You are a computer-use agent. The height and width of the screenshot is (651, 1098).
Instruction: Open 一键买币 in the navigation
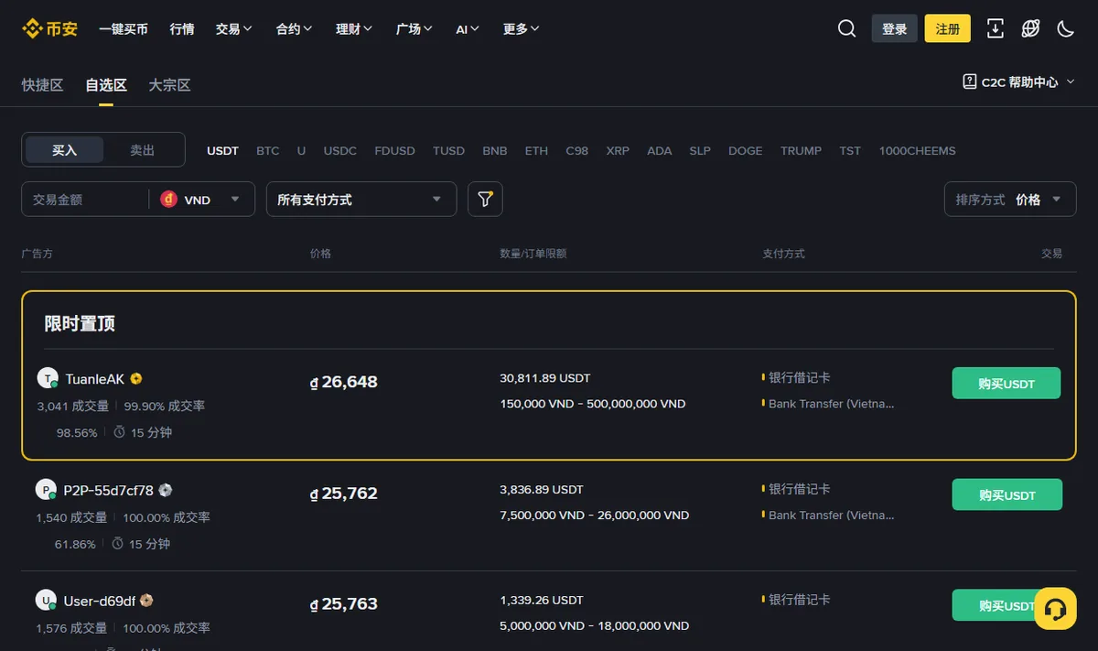(124, 29)
